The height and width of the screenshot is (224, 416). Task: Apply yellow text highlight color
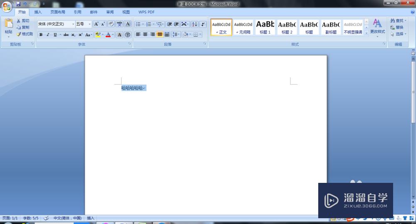[98, 35]
